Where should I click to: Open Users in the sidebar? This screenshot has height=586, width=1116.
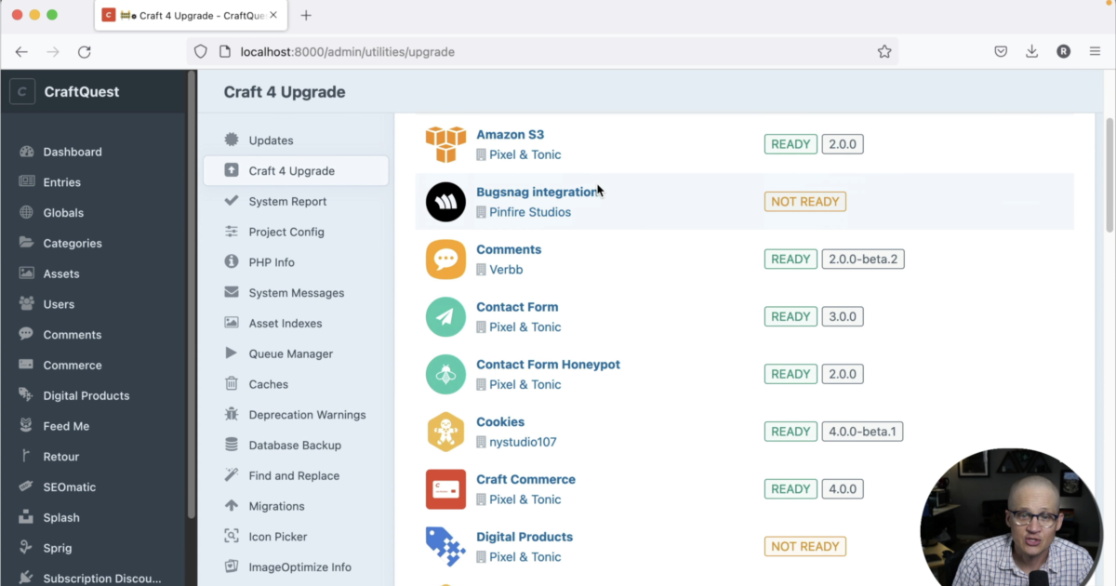[x=59, y=304]
